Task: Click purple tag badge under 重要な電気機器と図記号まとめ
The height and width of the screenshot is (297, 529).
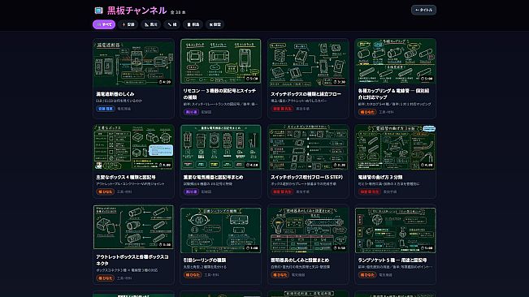Action: tap(191, 192)
